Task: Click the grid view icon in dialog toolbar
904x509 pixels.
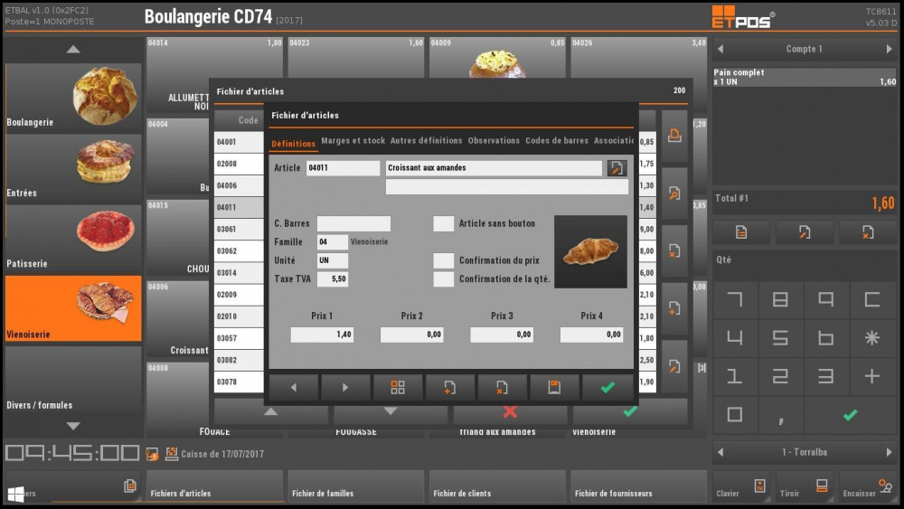Action: tap(398, 388)
